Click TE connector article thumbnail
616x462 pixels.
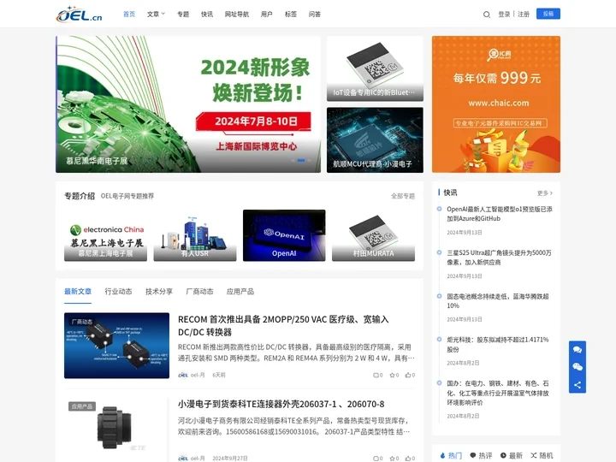point(116,429)
